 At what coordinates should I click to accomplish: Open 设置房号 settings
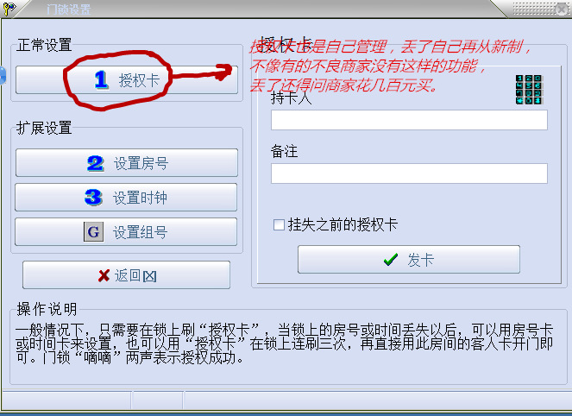[127, 163]
